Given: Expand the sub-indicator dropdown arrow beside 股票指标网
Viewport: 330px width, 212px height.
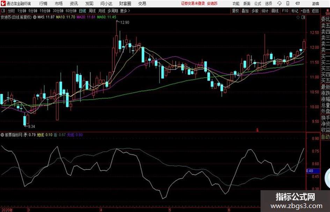Looking at the screenshot, I should tap(2, 135).
